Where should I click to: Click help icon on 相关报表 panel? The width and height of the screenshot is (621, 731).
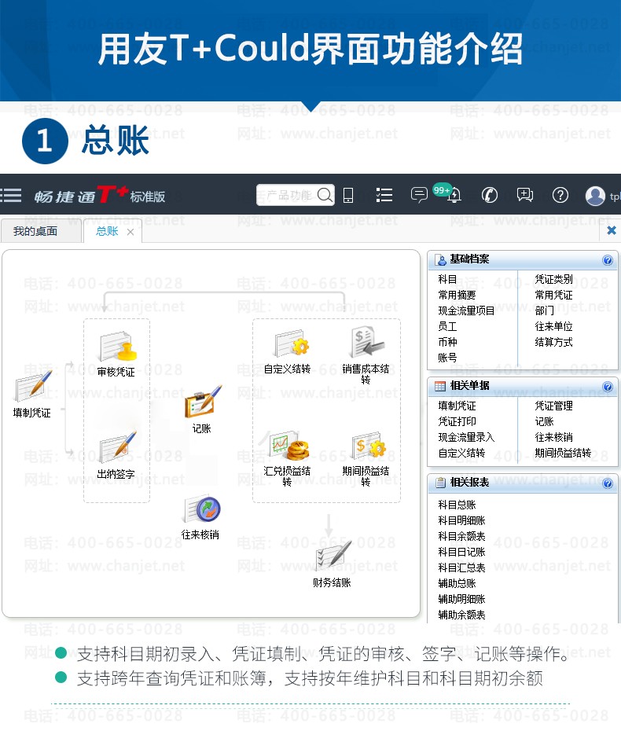(x=607, y=483)
